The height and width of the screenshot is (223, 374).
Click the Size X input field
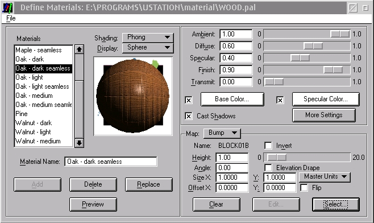coord(232,177)
